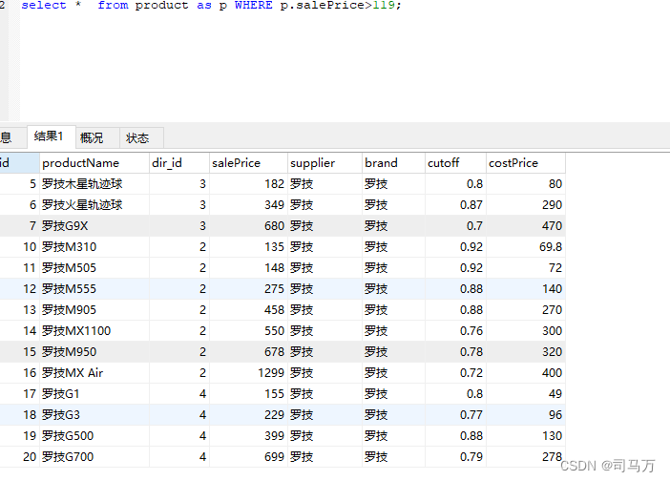
Task: Open the 状态 tab
Action: pos(141,138)
